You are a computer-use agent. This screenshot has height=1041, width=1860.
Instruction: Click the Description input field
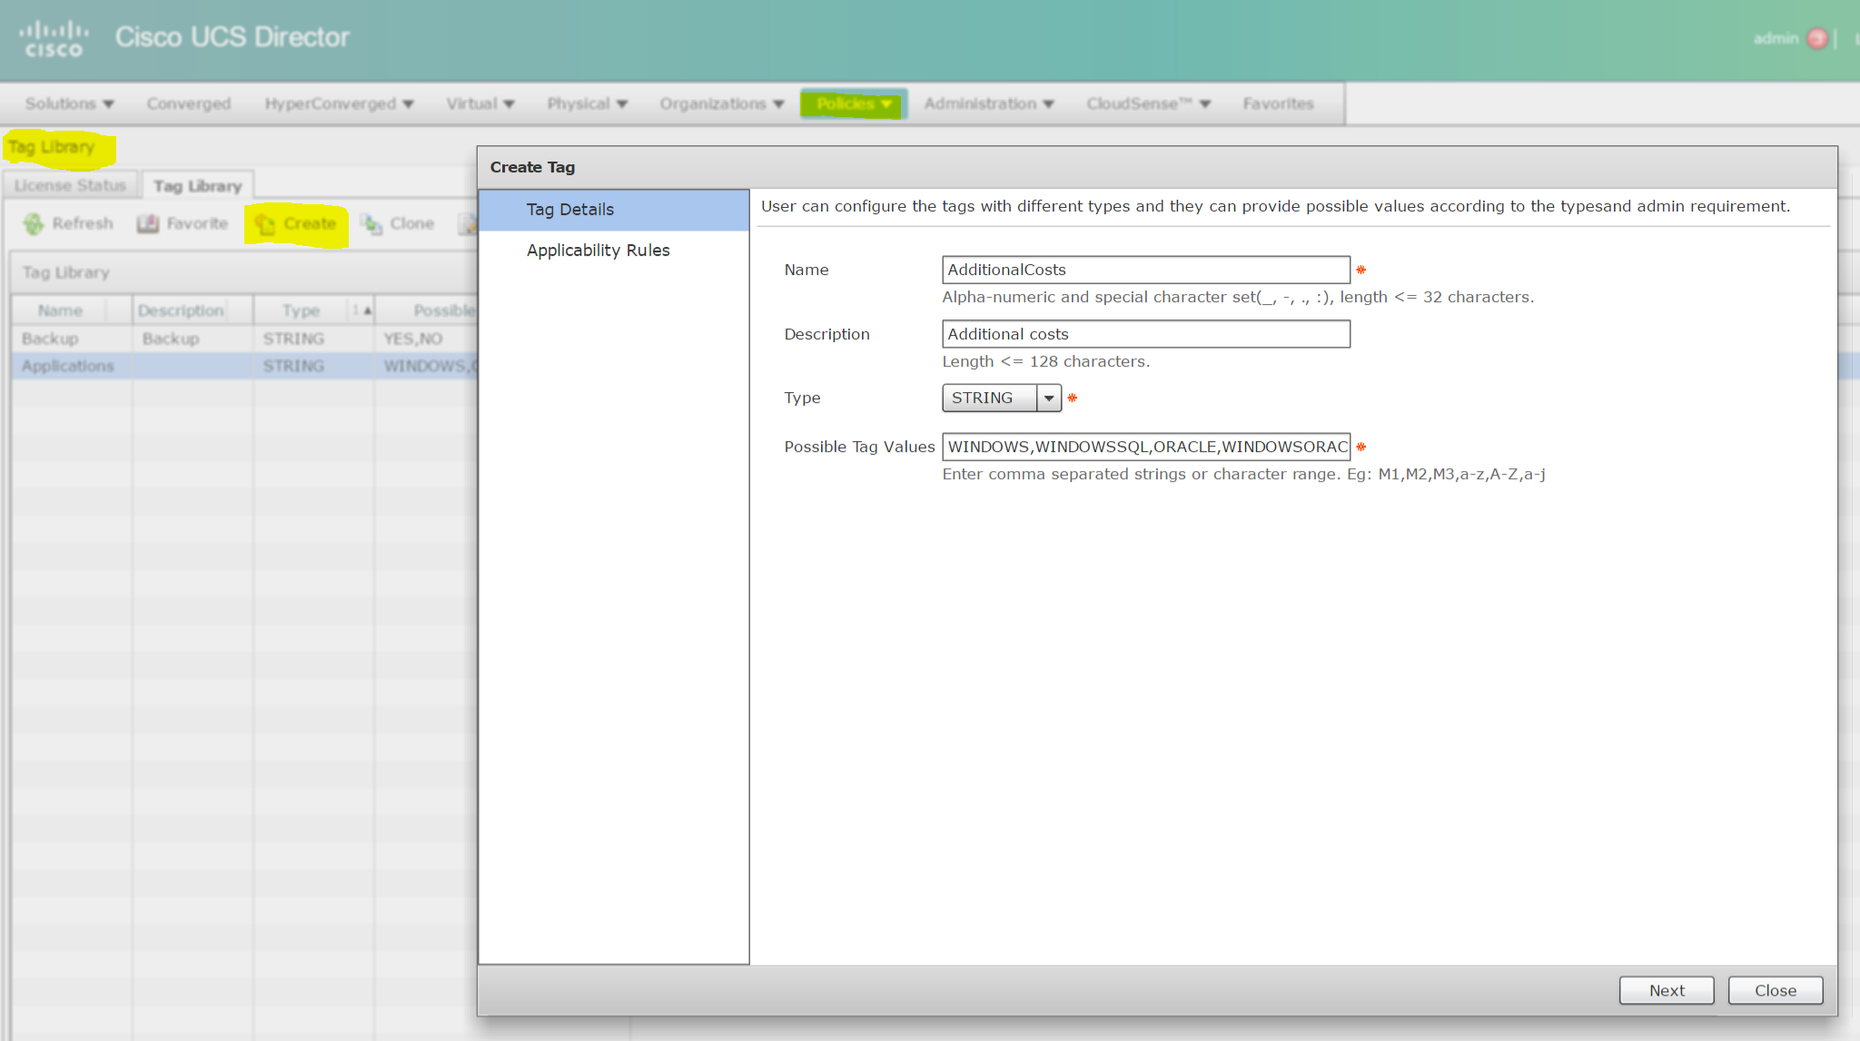[1145, 334]
